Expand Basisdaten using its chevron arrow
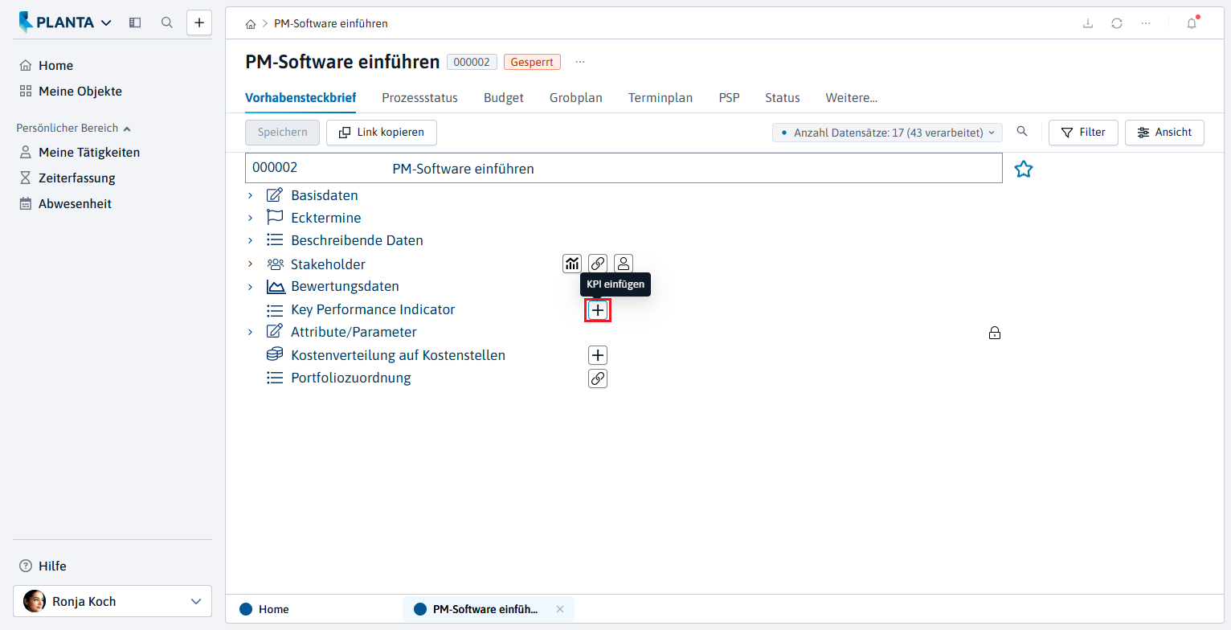Screen dimensions: 1231x630 [x=250, y=195]
